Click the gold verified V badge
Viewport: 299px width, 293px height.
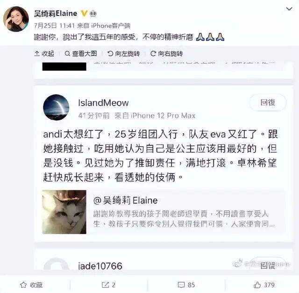[84, 14]
